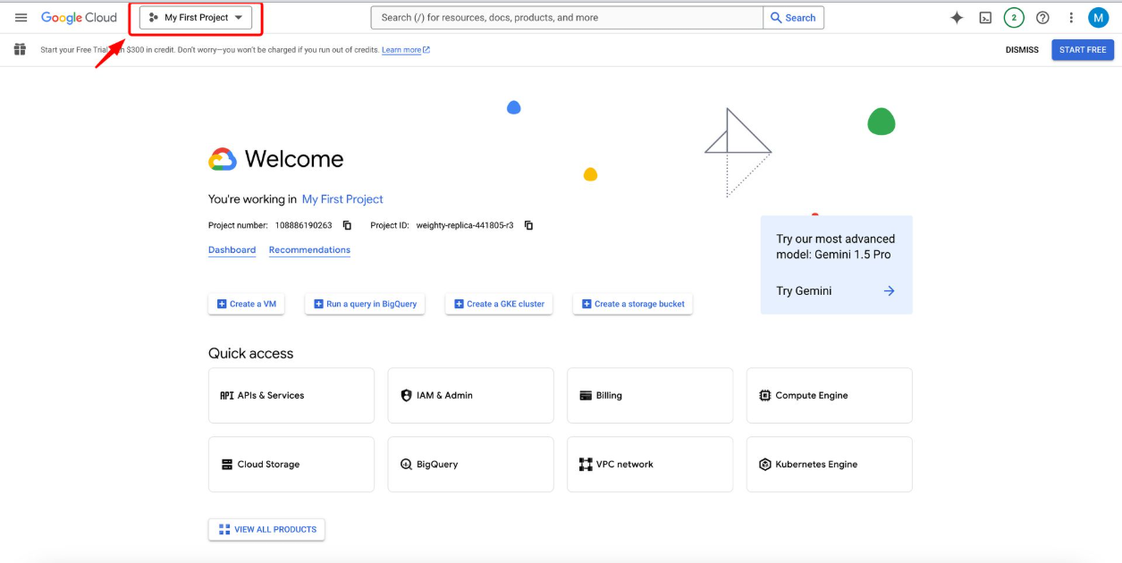Viewport: 1122px width, 563px height.
Task: Open the My First Project picker
Action: [x=195, y=16]
